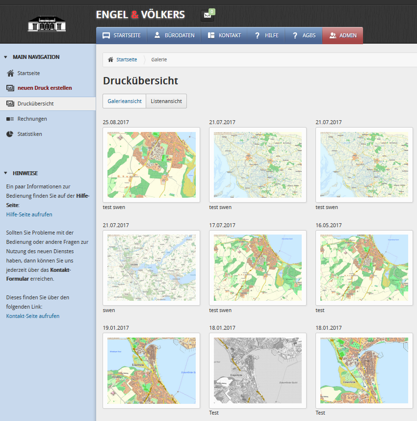Switch to Listenansicht view
This screenshot has height=421, width=417.
tap(166, 101)
